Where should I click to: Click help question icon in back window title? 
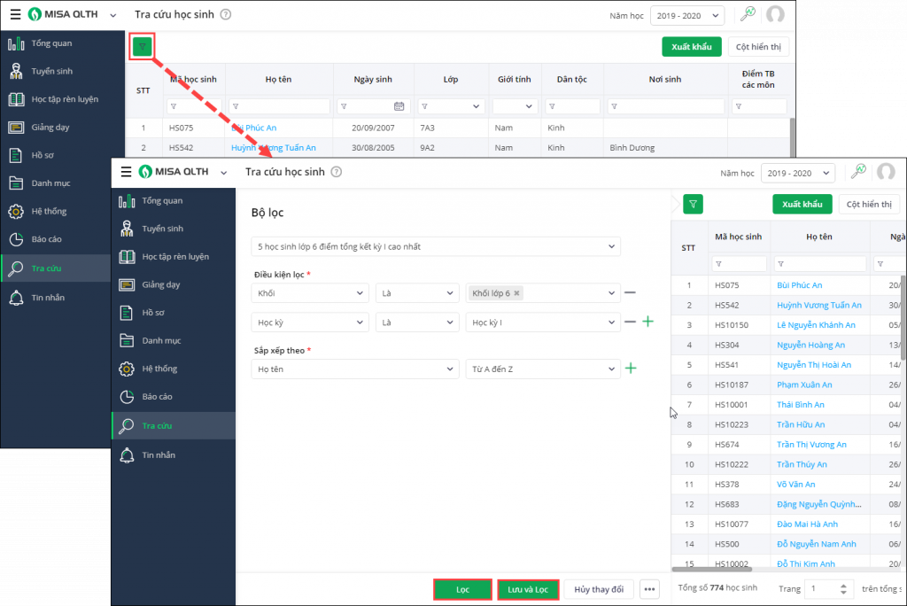tap(226, 14)
